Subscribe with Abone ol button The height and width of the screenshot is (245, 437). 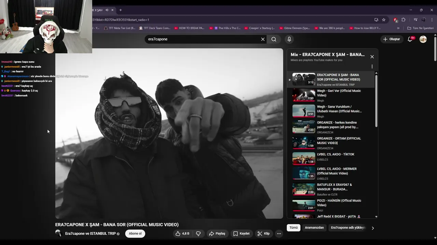pos(135,233)
